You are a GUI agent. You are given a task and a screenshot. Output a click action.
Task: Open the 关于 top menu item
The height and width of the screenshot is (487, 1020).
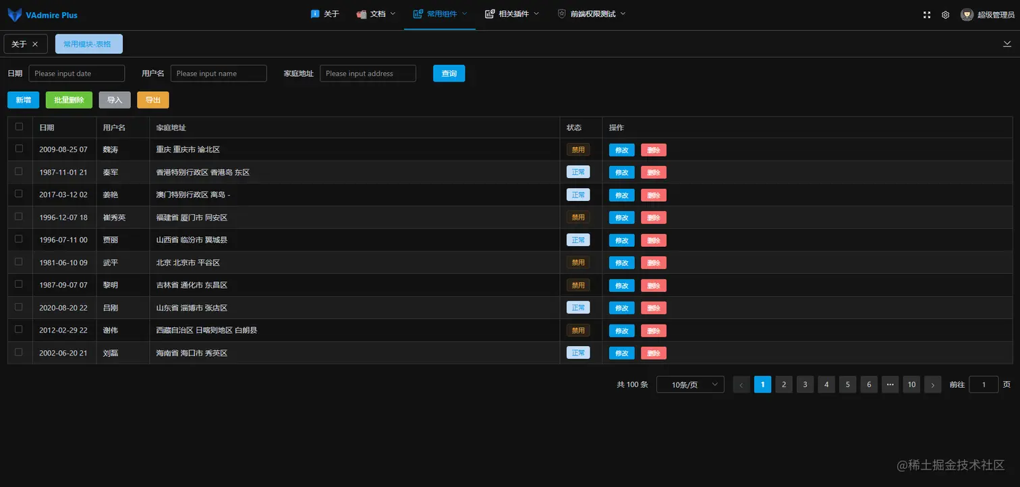point(325,13)
